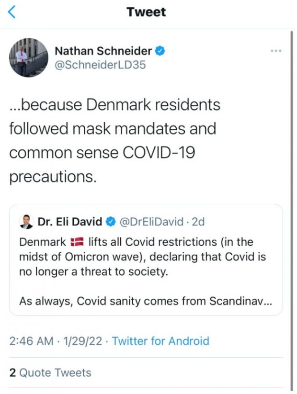Open the three-dot more options menu
The image size is (297, 394).
pyautogui.click(x=276, y=51)
